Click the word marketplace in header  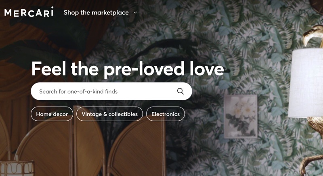click(112, 13)
